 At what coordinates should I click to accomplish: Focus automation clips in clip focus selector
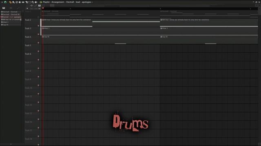35,5
